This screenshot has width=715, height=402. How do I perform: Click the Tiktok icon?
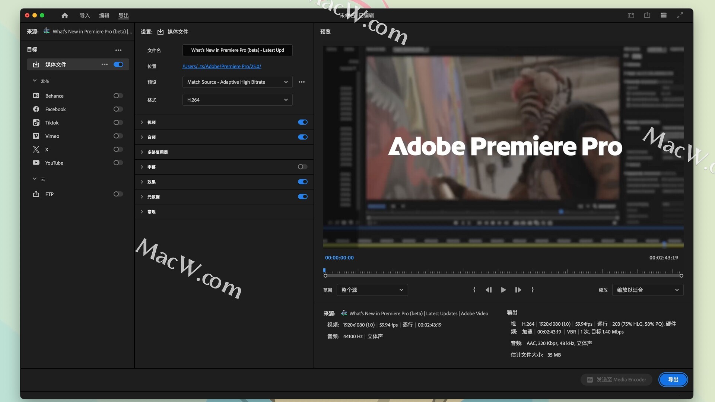click(x=36, y=122)
